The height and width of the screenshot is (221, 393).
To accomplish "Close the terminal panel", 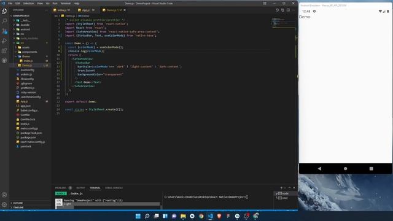I will (x=294, y=188).
